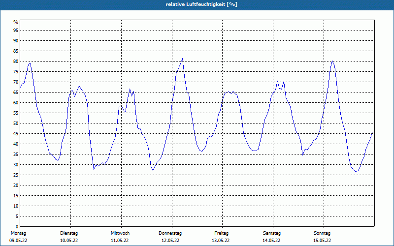
Task: Click the y-axis value 95
Action: pyautogui.click(x=16, y=31)
